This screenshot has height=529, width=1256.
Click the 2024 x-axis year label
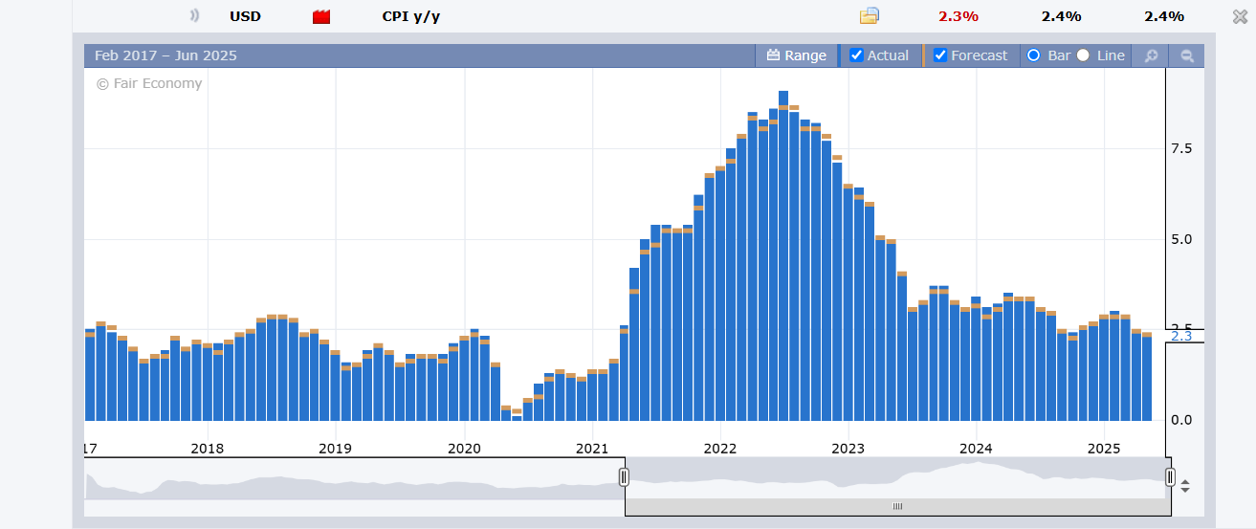[x=976, y=448]
